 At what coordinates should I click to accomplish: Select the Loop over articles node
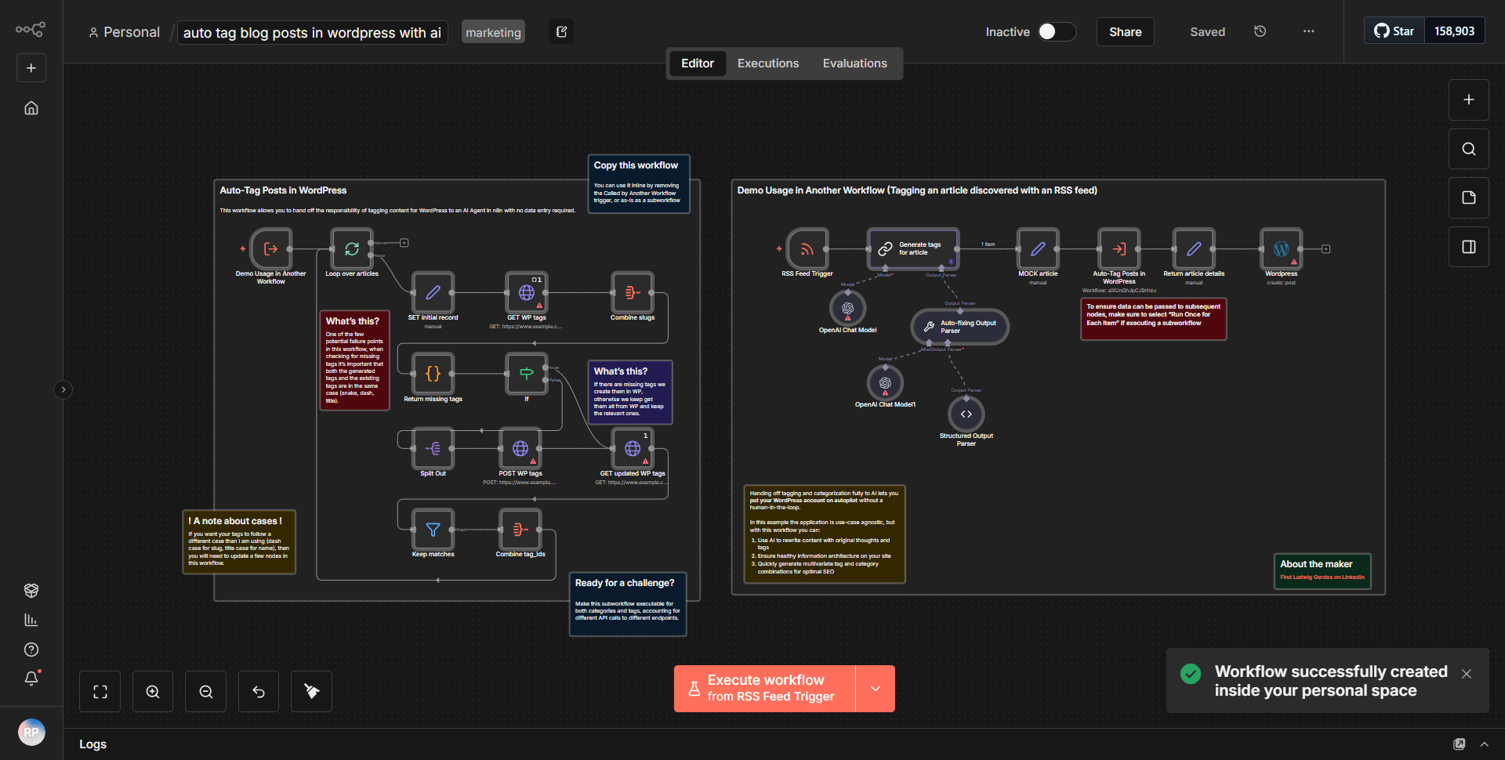tap(352, 249)
